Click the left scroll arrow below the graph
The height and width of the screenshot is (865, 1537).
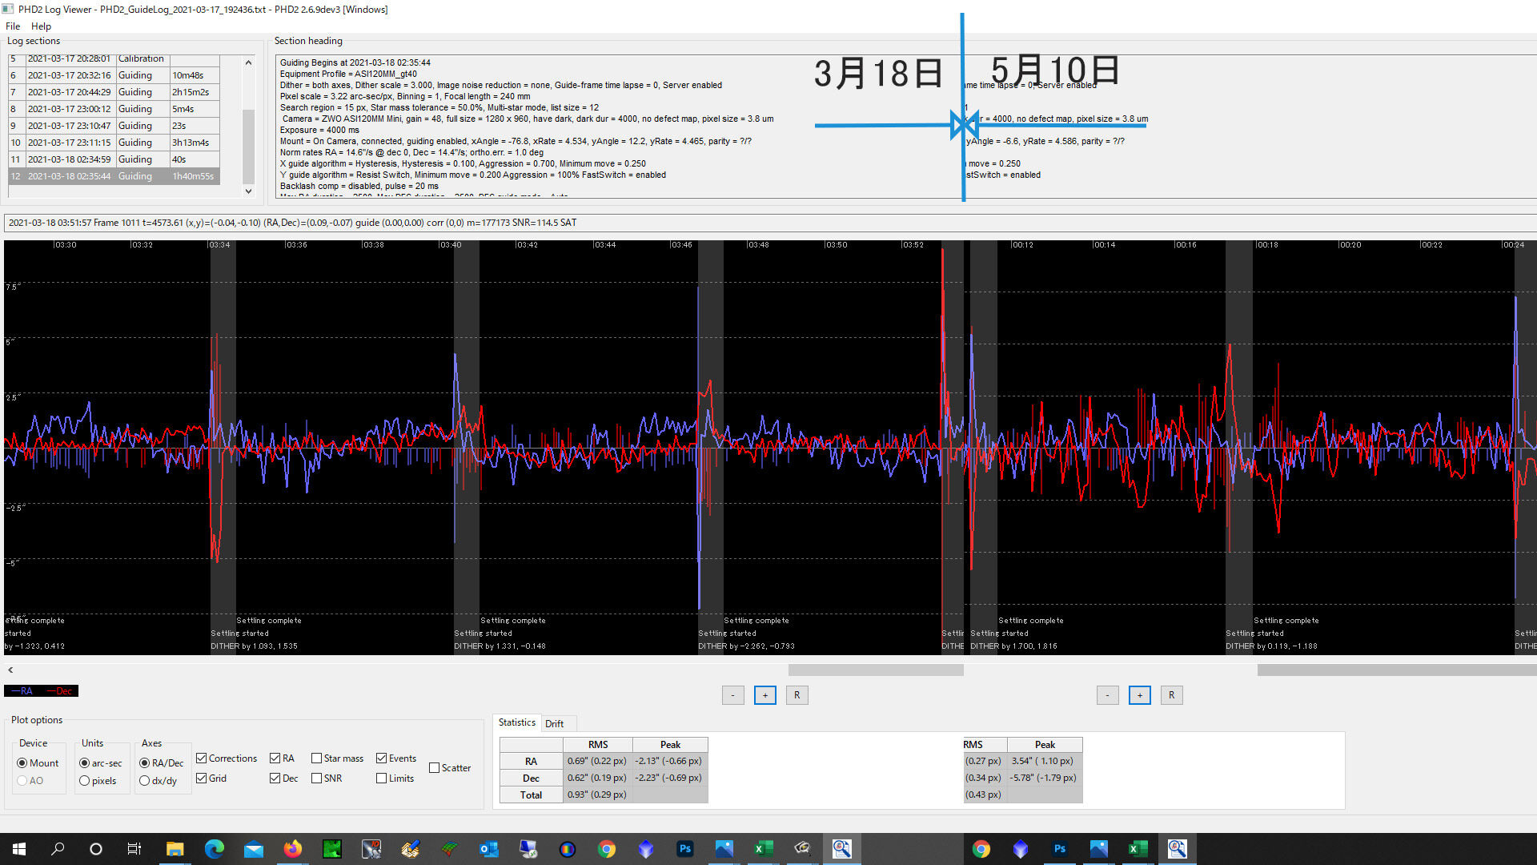pos(10,670)
